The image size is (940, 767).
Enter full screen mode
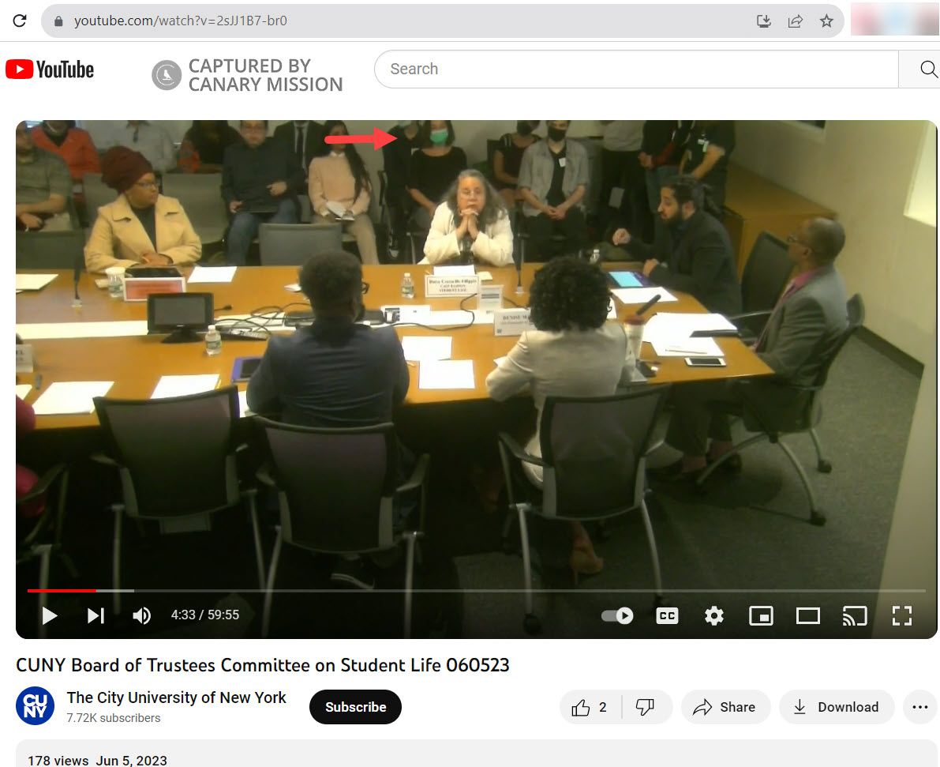pyautogui.click(x=901, y=615)
